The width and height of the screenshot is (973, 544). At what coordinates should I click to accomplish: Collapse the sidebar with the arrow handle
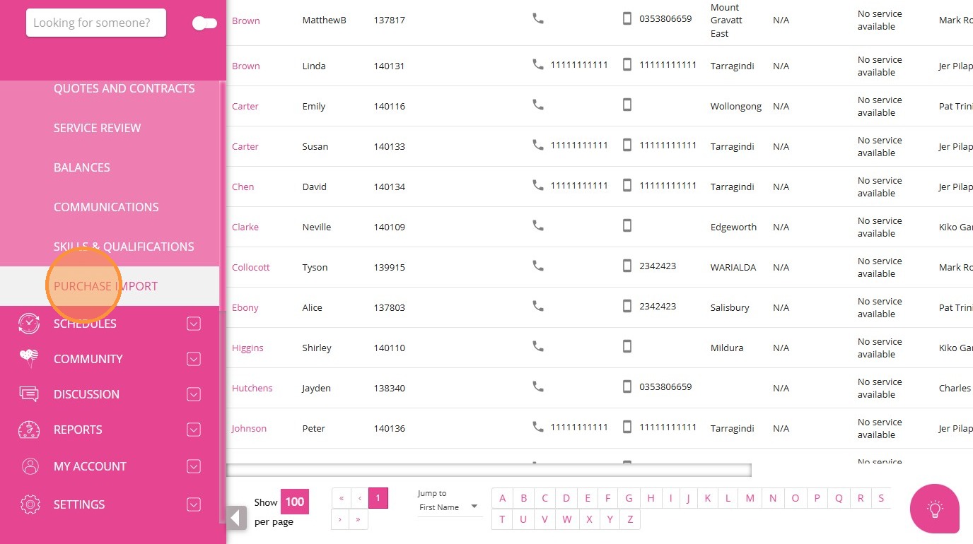point(236,518)
